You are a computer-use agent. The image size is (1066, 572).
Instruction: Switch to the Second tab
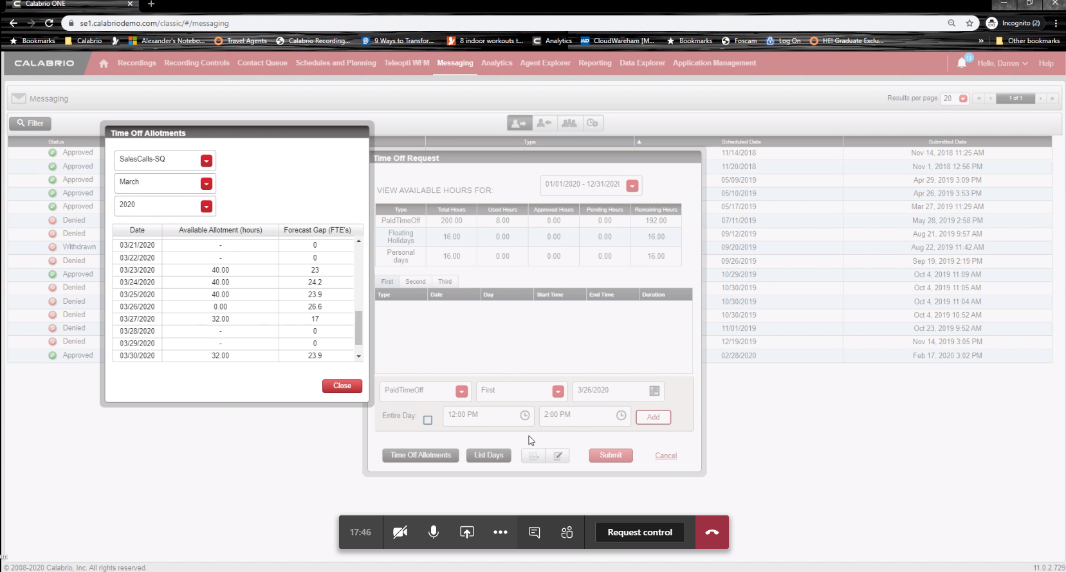pos(415,282)
